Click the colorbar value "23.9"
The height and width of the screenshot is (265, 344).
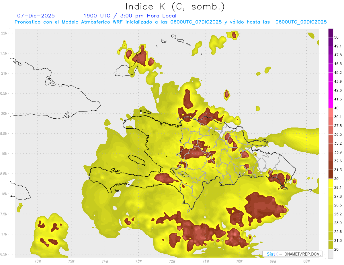click(x=338, y=223)
